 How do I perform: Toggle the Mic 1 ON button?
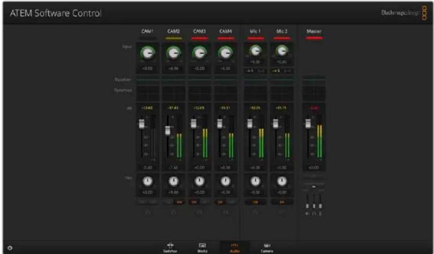pos(256,202)
